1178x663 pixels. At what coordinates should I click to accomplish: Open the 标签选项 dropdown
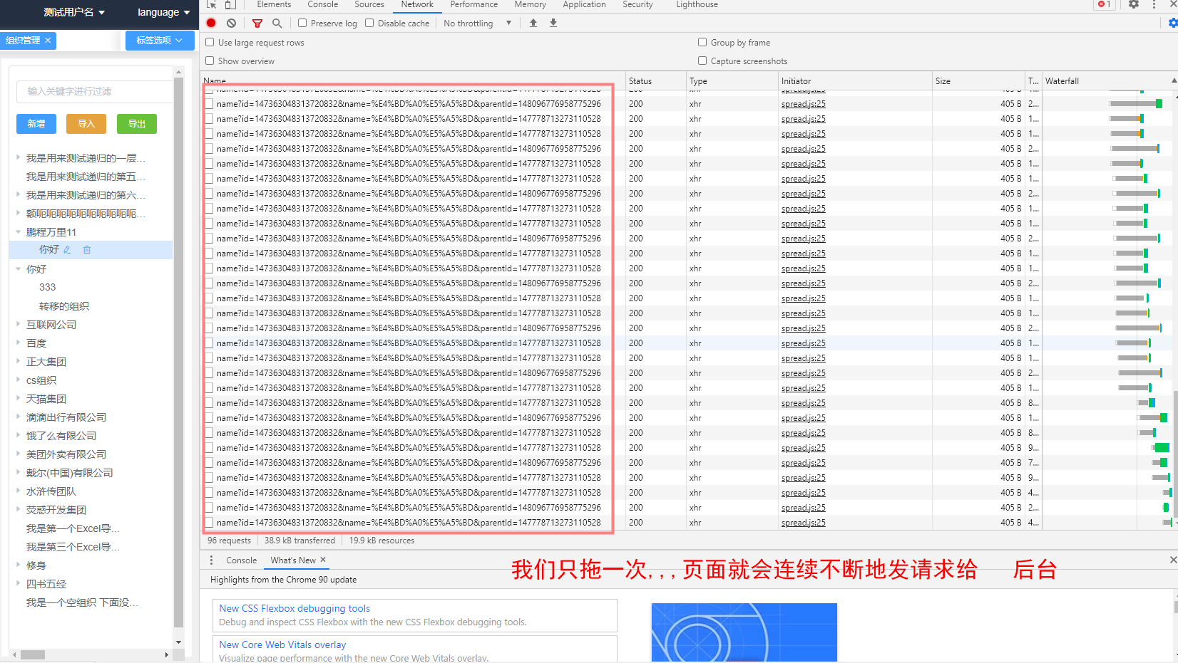point(158,41)
